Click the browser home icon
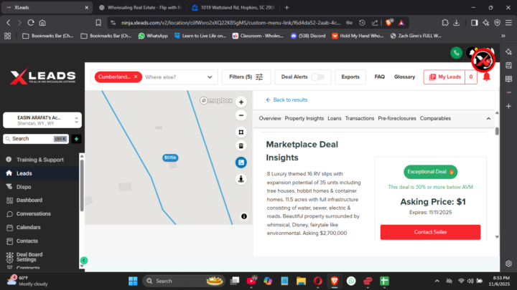Screen dimensions: 517x290 pyautogui.click(x=42, y=23)
